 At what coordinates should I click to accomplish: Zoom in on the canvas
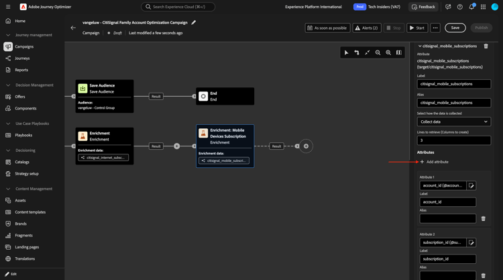click(388, 52)
